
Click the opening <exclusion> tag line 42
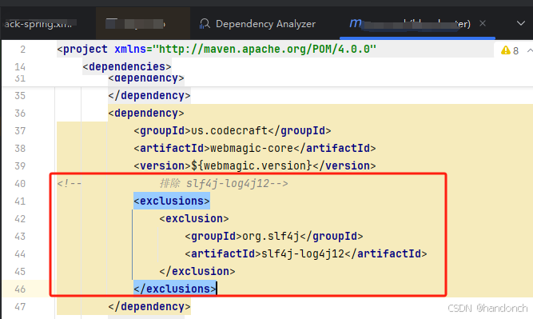pos(194,219)
